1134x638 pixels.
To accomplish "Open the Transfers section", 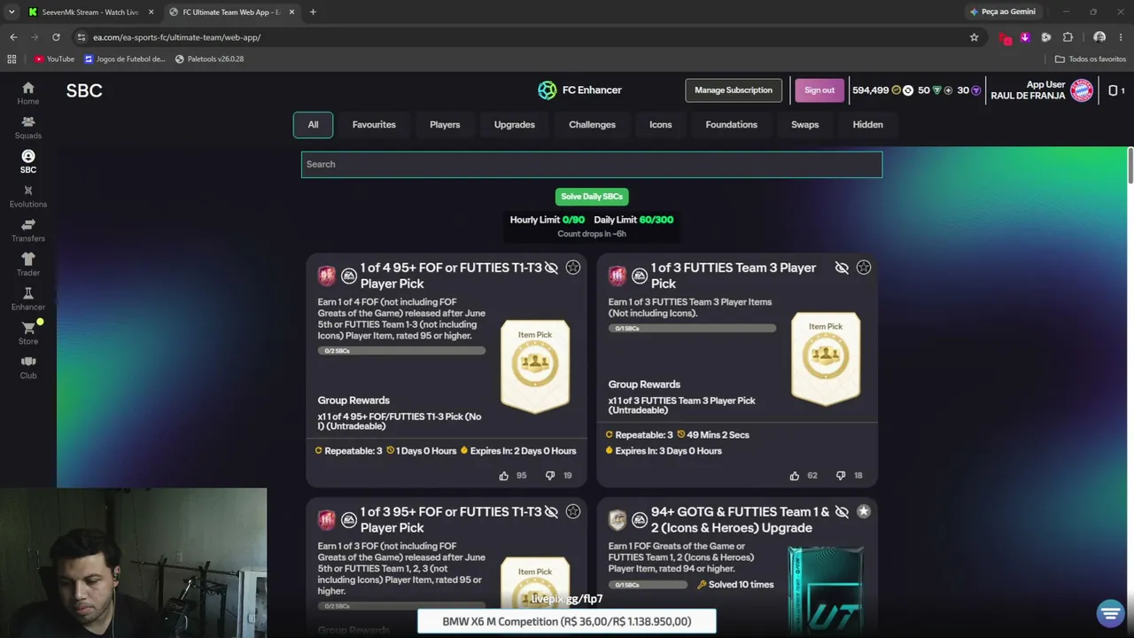I will pos(28,230).
